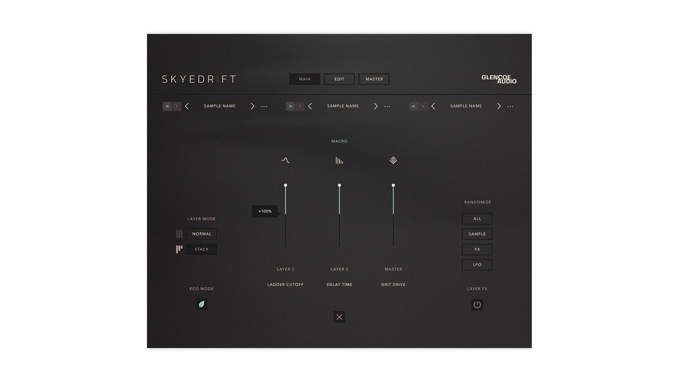Randomize the LFO settings

(477, 265)
